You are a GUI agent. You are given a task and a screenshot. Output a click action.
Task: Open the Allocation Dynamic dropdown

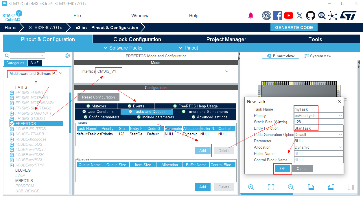tap(340, 147)
